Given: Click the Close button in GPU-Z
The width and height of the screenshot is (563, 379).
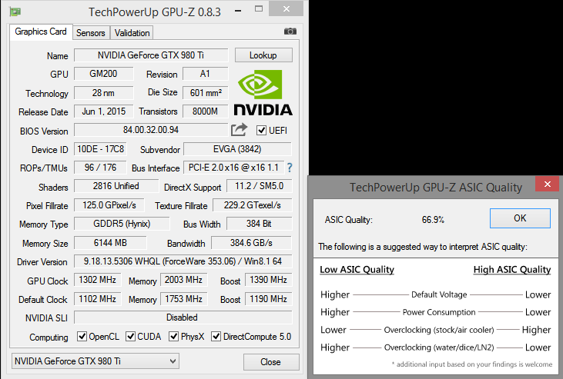Looking at the screenshot, I should coord(271,362).
